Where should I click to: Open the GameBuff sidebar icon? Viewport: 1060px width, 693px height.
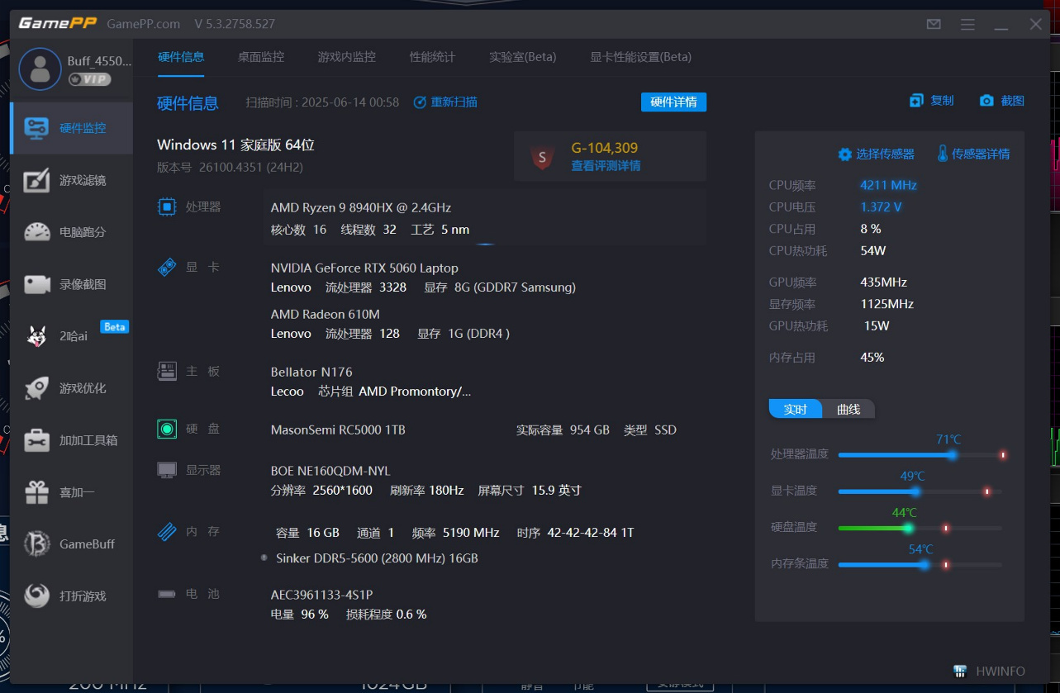(x=37, y=544)
